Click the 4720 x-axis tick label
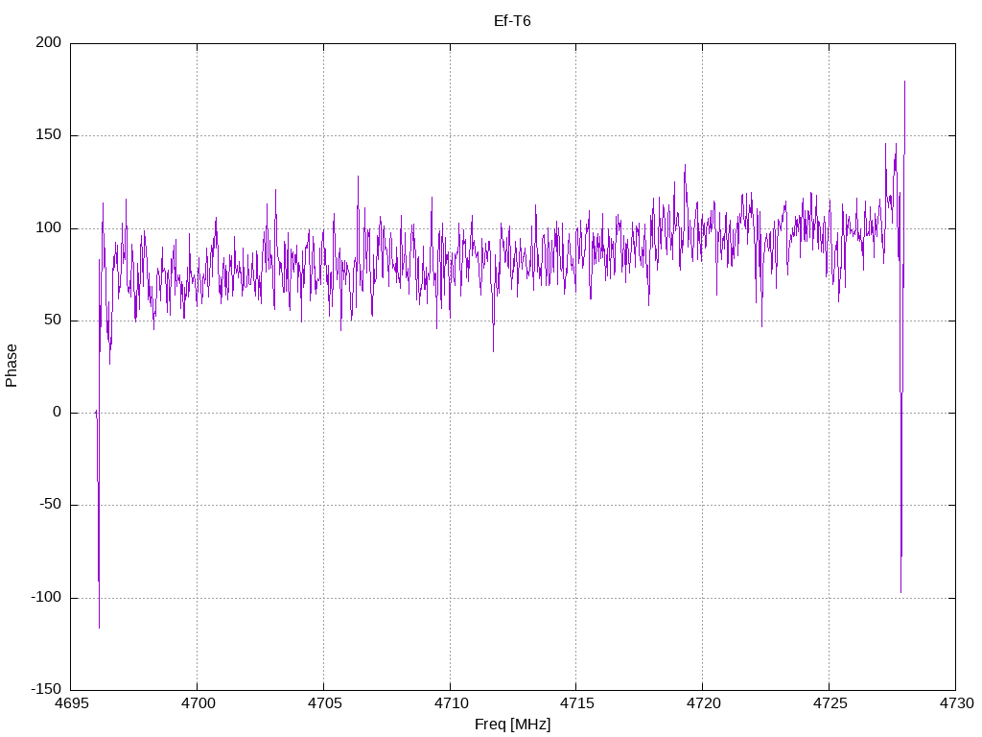The image size is (982, 737). [703, 703]
